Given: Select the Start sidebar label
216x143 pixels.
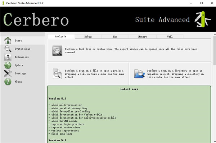Looking at the screenshot, I should [x=18, y=41].
